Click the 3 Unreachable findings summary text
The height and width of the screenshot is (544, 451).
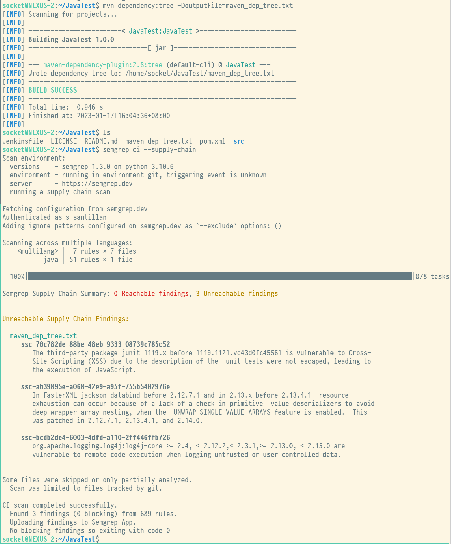237,294
